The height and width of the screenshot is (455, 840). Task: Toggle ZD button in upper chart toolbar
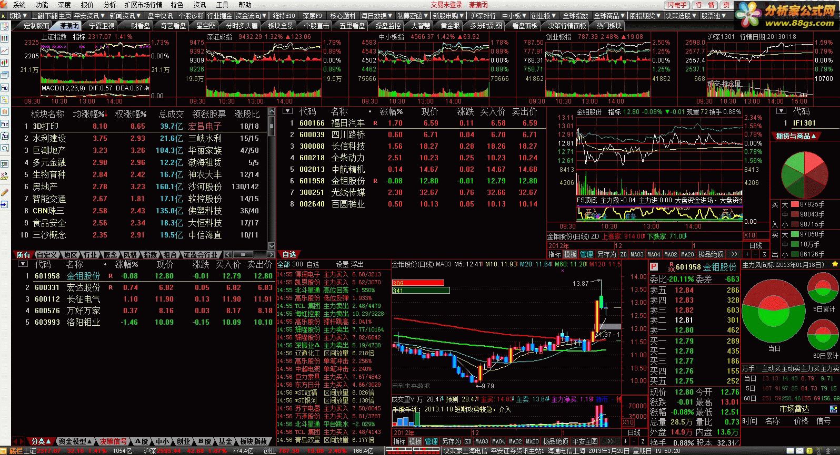(624, 254)
